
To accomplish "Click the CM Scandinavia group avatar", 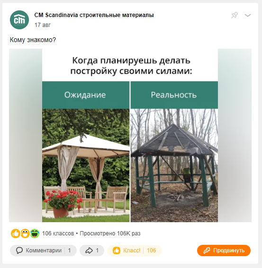I will pyautogui.click(x=19, y=20).
